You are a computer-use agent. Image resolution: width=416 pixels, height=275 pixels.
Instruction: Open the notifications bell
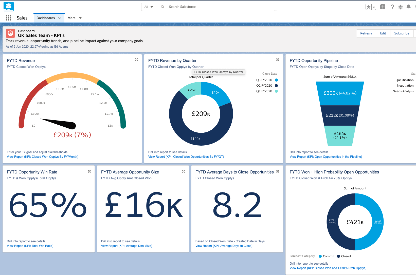(x=409, y=7)
